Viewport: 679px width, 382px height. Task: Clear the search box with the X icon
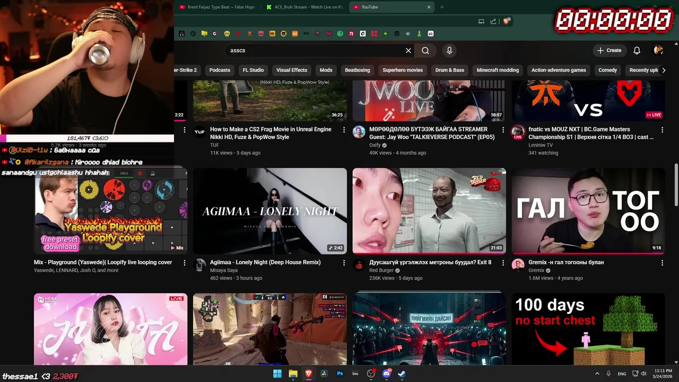click(x=408, y=50)
